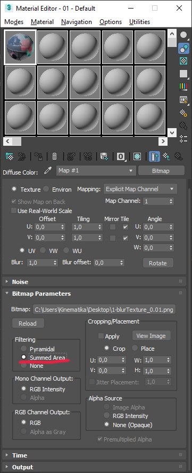This screenshot has width=192, height=473.
Task: Click the Sample Type sphere icon
Action: point(183,35)
